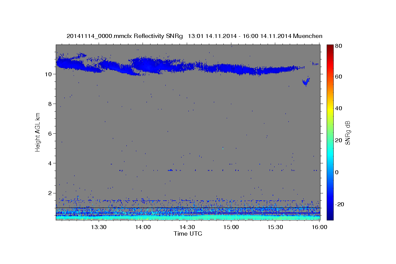Click the 16:00 time tick label
The height and width of the screenshot is (264, 396).
319,227
